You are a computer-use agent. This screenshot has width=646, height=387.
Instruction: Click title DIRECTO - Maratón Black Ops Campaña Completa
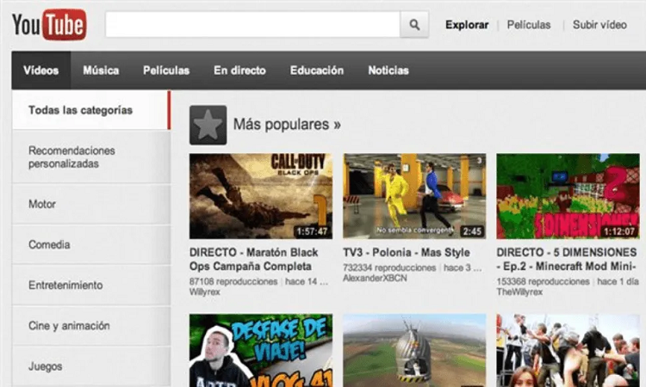[x=254, y=259]
